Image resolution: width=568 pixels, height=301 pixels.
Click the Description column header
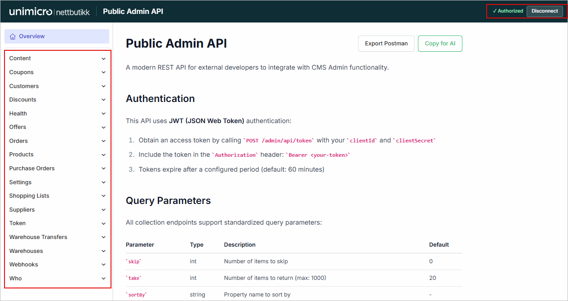240,245
